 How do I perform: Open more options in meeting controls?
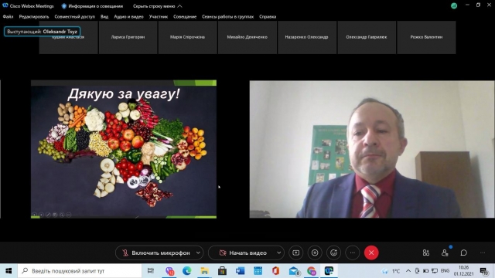353,253
